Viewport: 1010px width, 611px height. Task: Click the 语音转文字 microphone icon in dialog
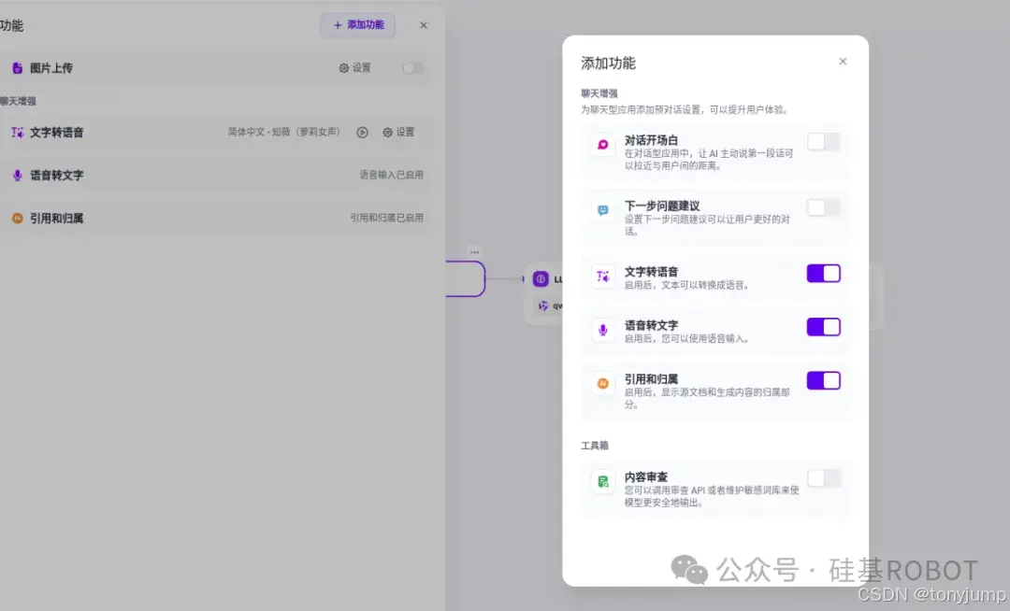pyautogui.click(x=603, y=330)
